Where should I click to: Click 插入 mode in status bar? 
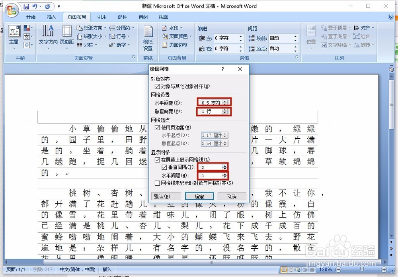[x=107, y=270]
